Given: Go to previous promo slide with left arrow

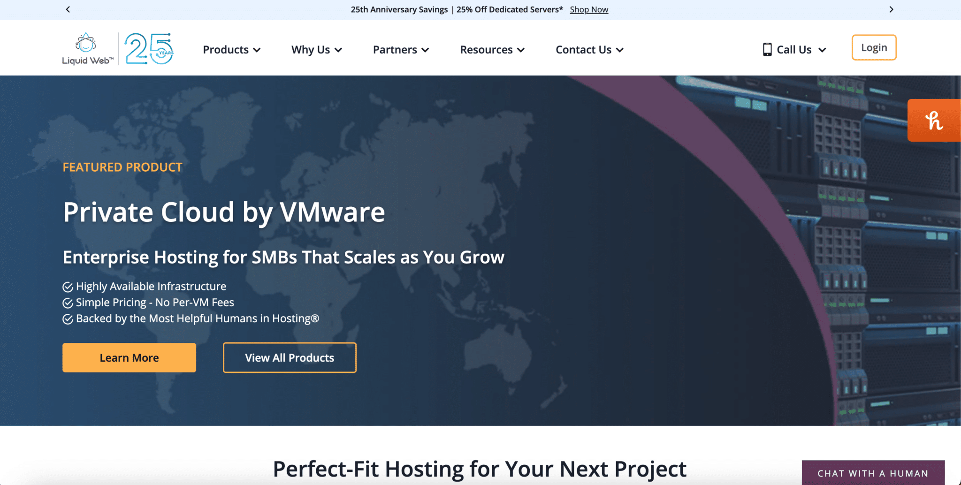Looking at the screenshot, I should 68,9.
